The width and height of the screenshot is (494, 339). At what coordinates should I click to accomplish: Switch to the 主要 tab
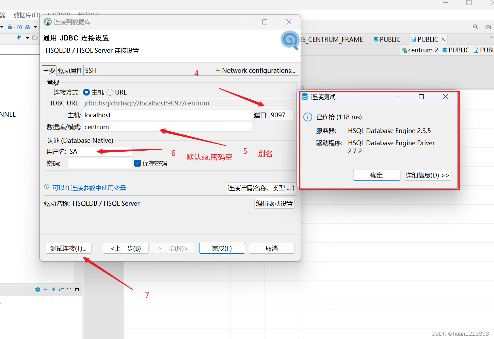click(x=49, y=70)
